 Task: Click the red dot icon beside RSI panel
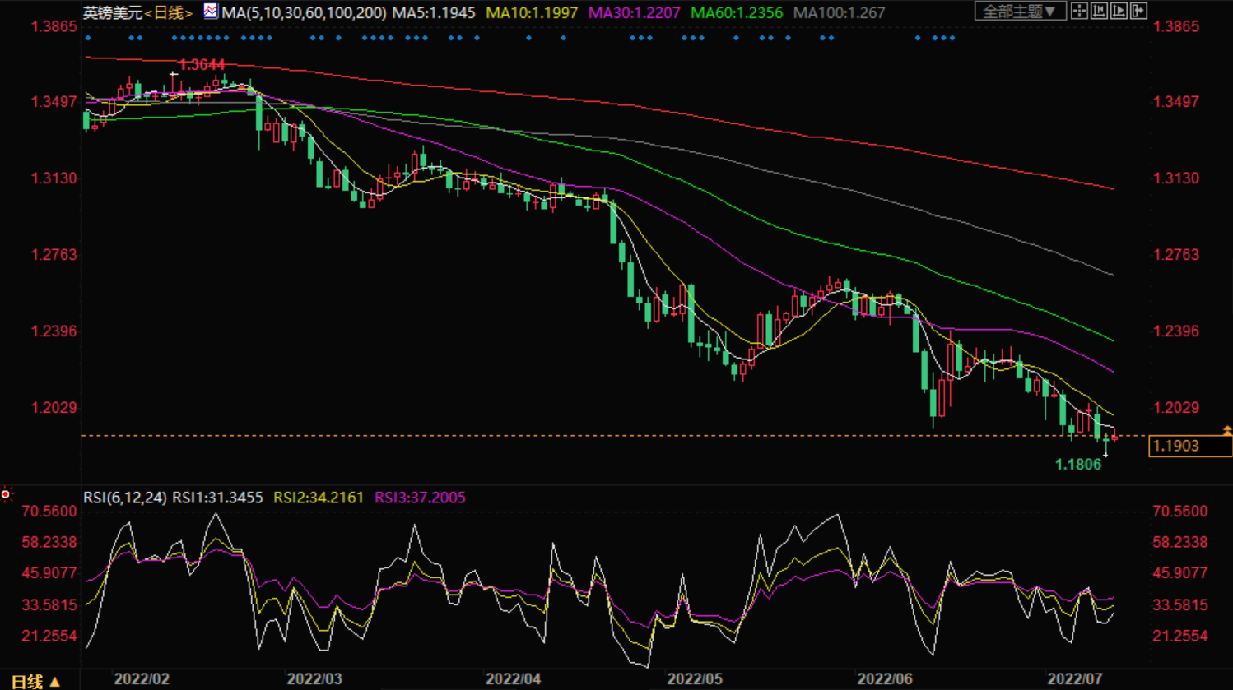tap(6, 494)
